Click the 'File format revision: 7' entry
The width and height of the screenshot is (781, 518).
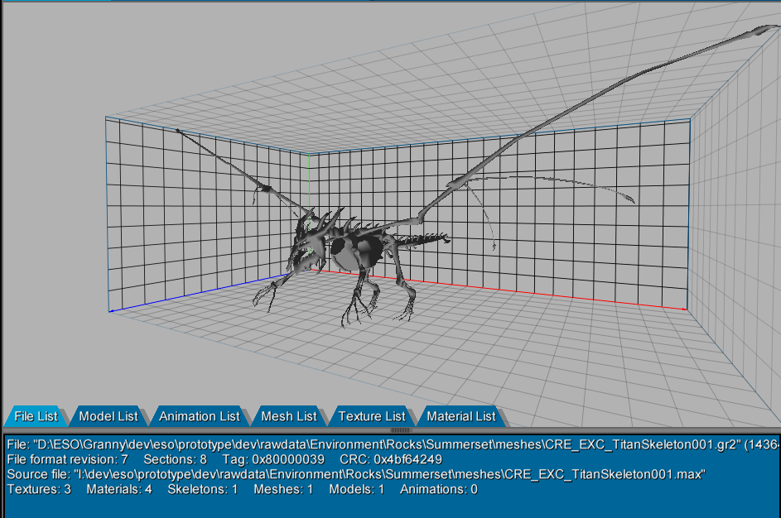[x=67, y=459]
